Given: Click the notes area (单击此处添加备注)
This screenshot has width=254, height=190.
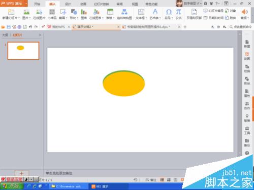Looking at the screenshot, I should 59,173.
